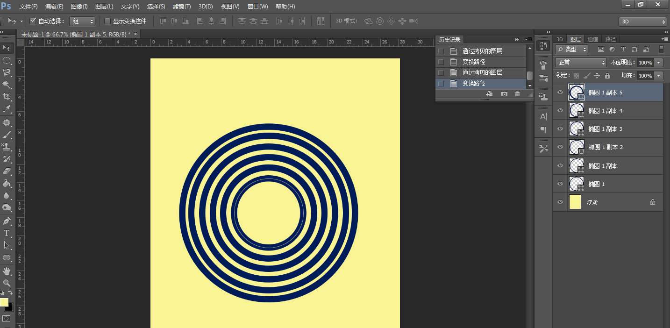
Task: Delete current state in History panel
Action: pos(517,94)
